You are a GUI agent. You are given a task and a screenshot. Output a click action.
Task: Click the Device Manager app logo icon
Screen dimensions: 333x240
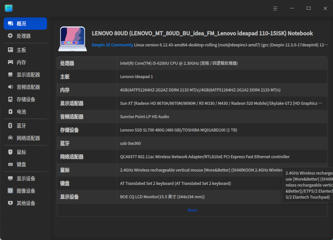tap(8, 8)
